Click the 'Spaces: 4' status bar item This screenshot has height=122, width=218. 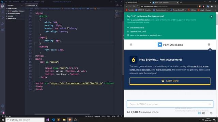[97, 116]
